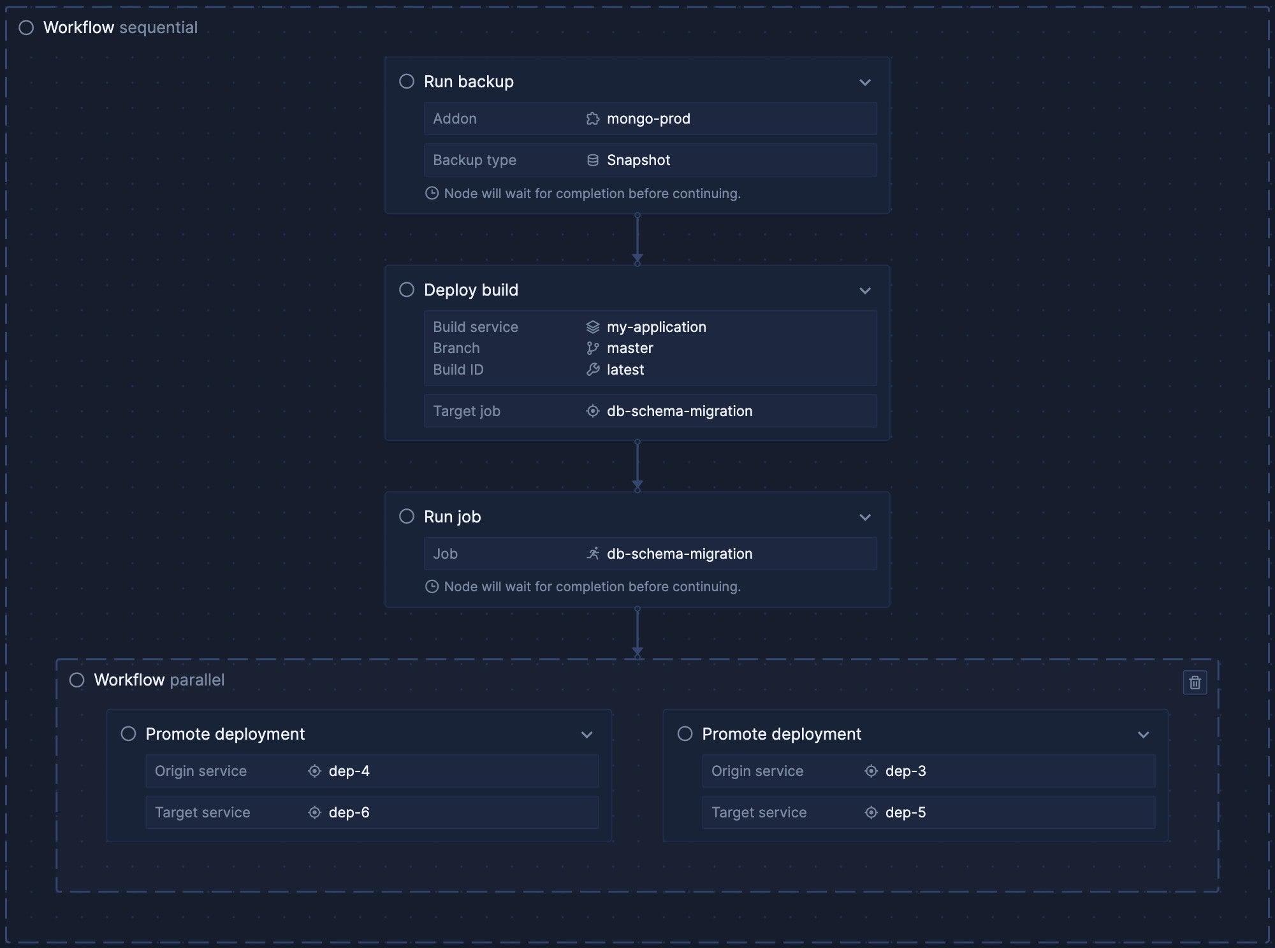The image size is (1275, 948).
Task: Collapse the Run job node chevron
Action: [x=865, y=517]
